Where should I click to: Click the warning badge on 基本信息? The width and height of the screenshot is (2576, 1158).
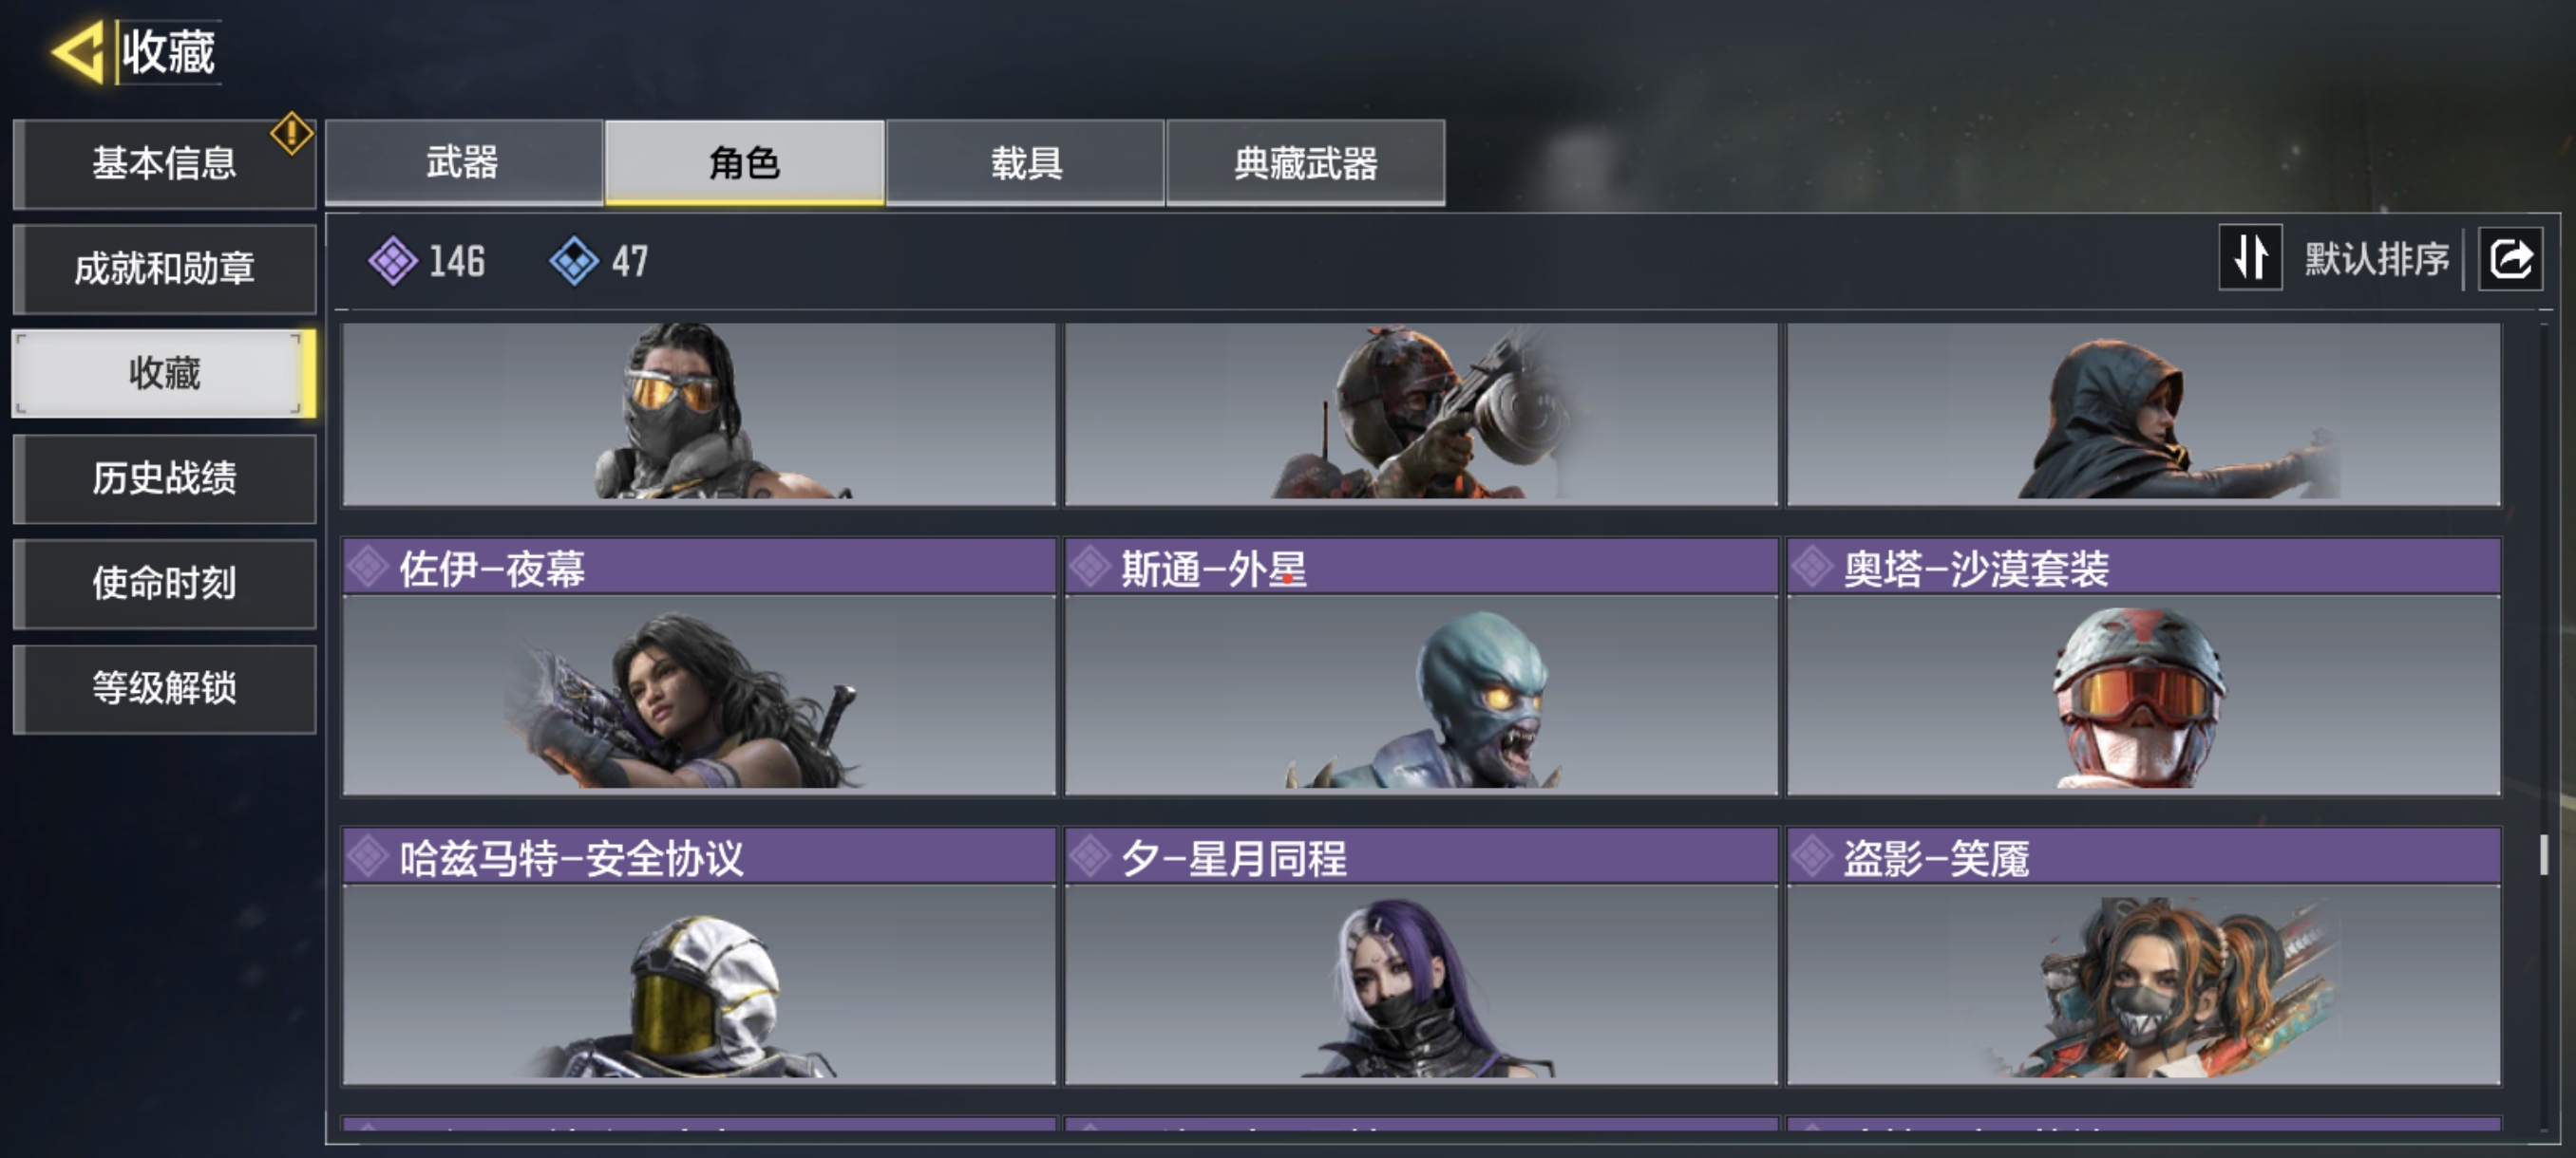[291, 134]
